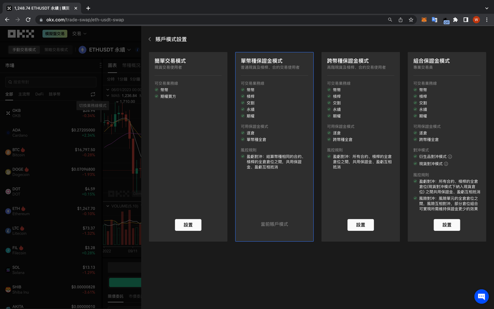Viewport: 494px width, 309px height.
Task: Click 現貨對沖模式 checkmark
Action: click(415, 164)
